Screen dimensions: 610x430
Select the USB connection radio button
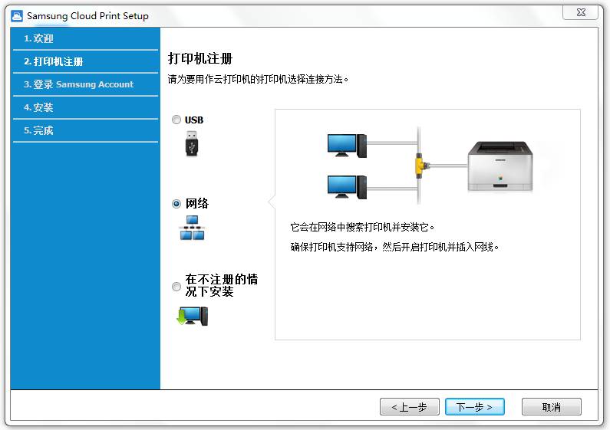tap(176, 120)
